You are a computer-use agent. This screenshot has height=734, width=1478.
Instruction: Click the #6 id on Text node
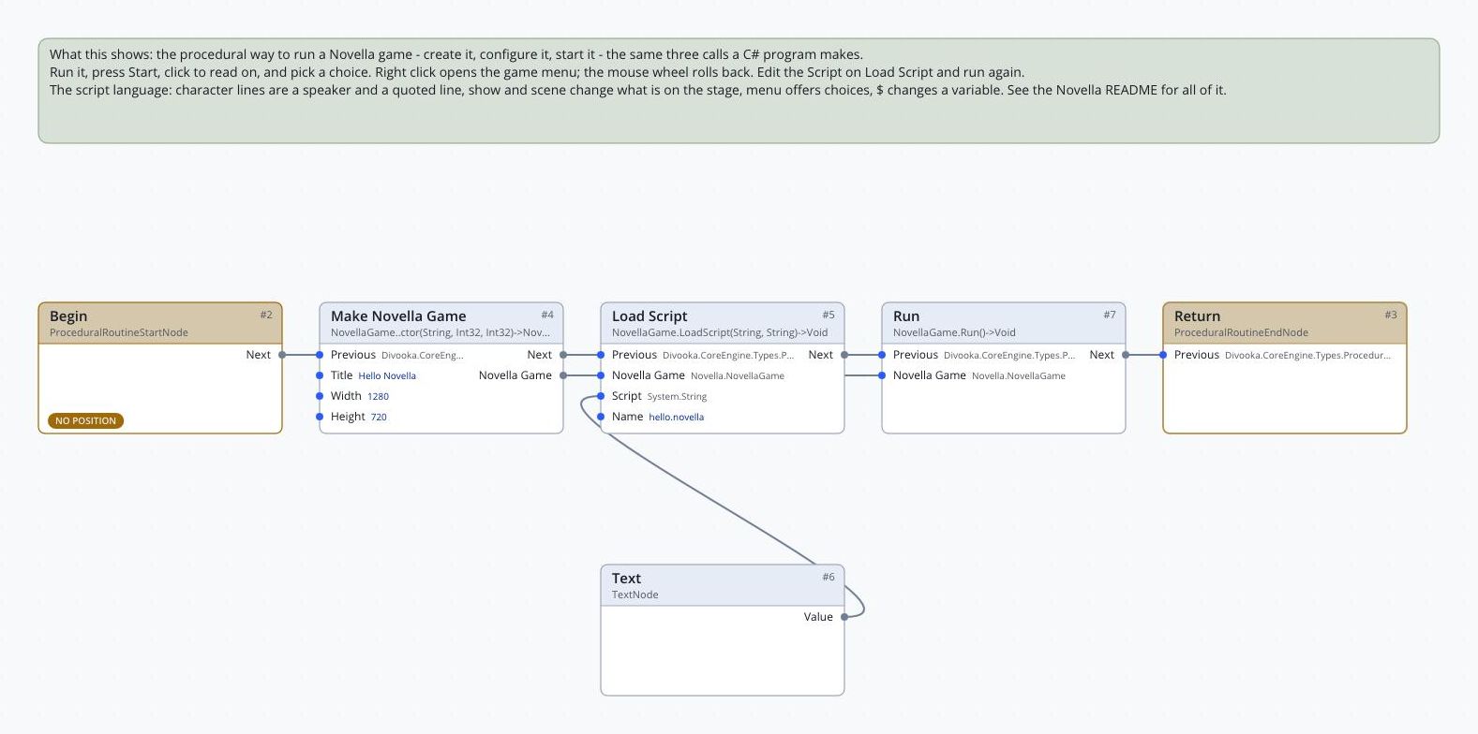click(829, 577)
